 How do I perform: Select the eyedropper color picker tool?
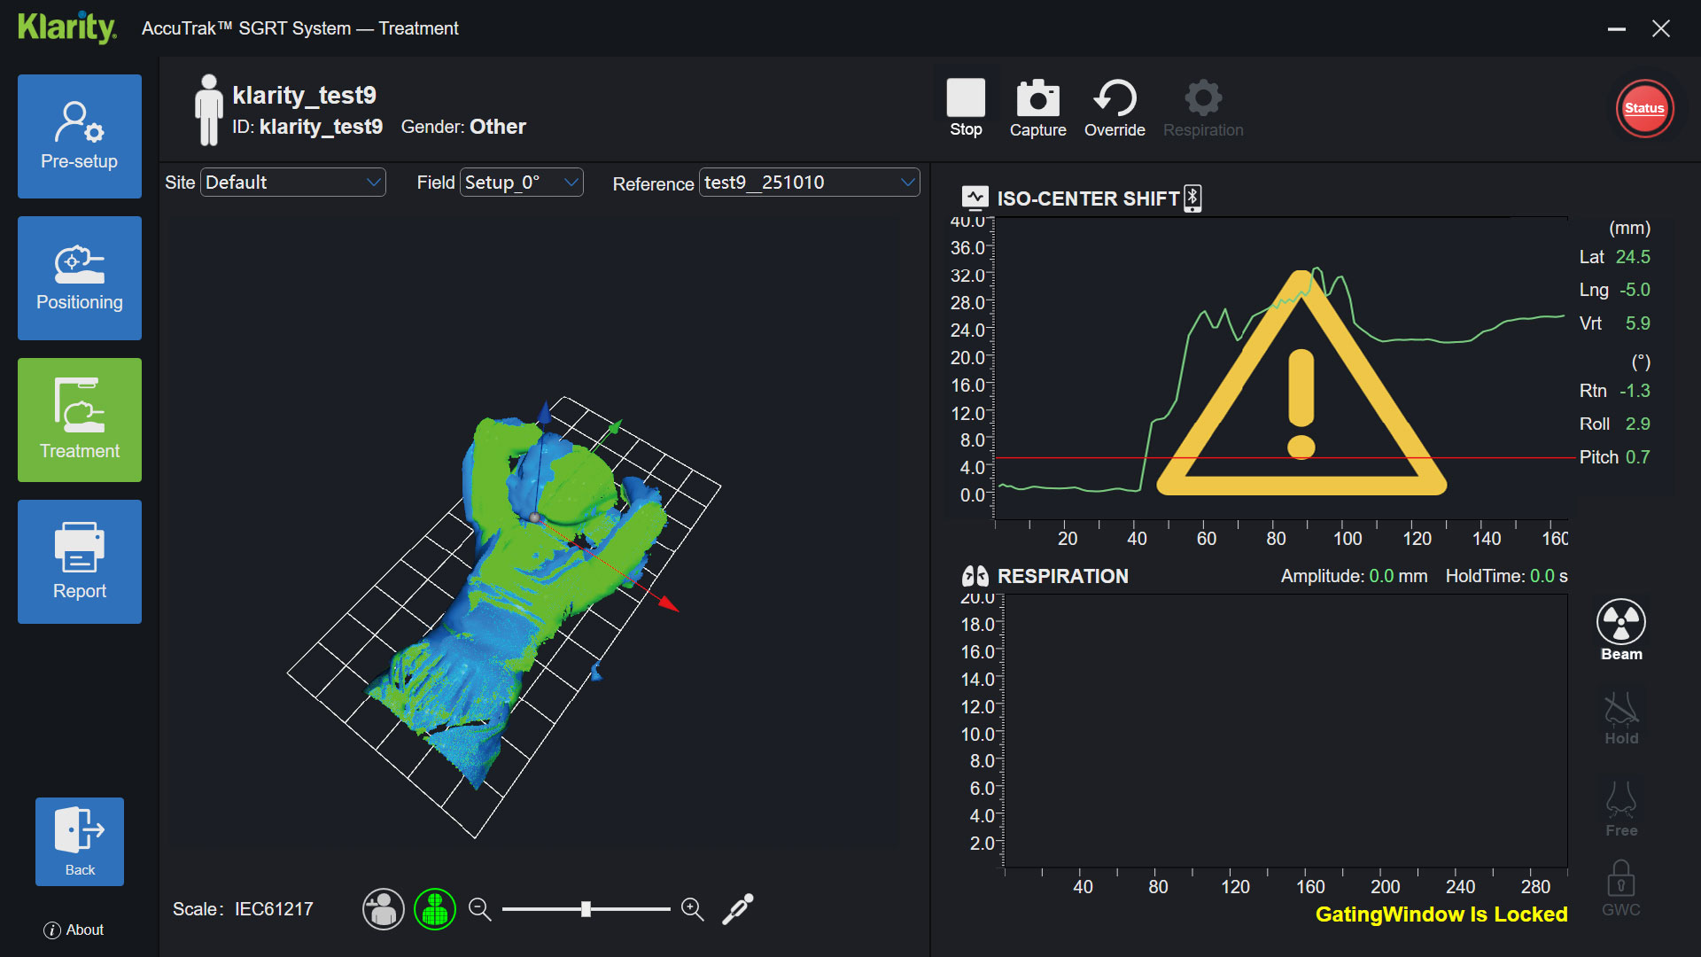tap(737, 909)
